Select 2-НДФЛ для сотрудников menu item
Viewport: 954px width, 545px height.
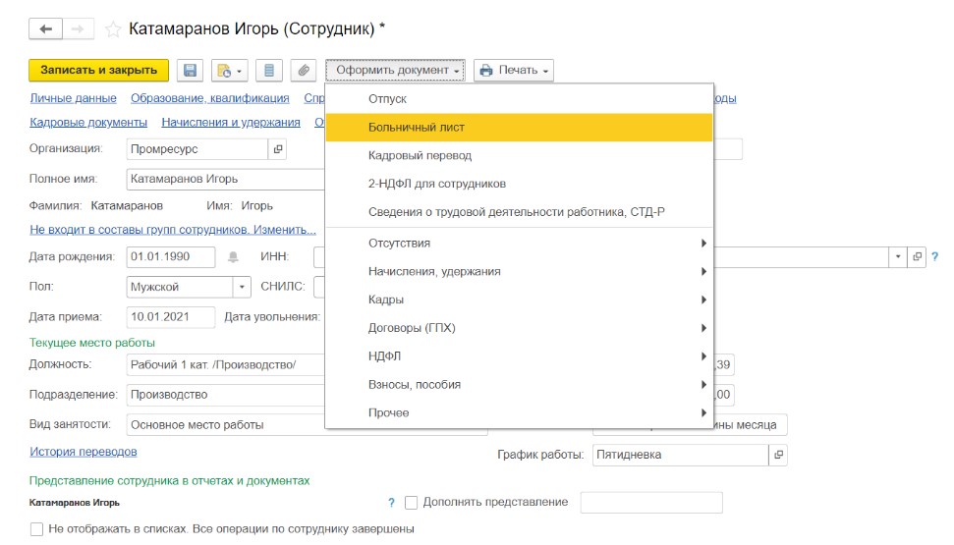point(518,184)
